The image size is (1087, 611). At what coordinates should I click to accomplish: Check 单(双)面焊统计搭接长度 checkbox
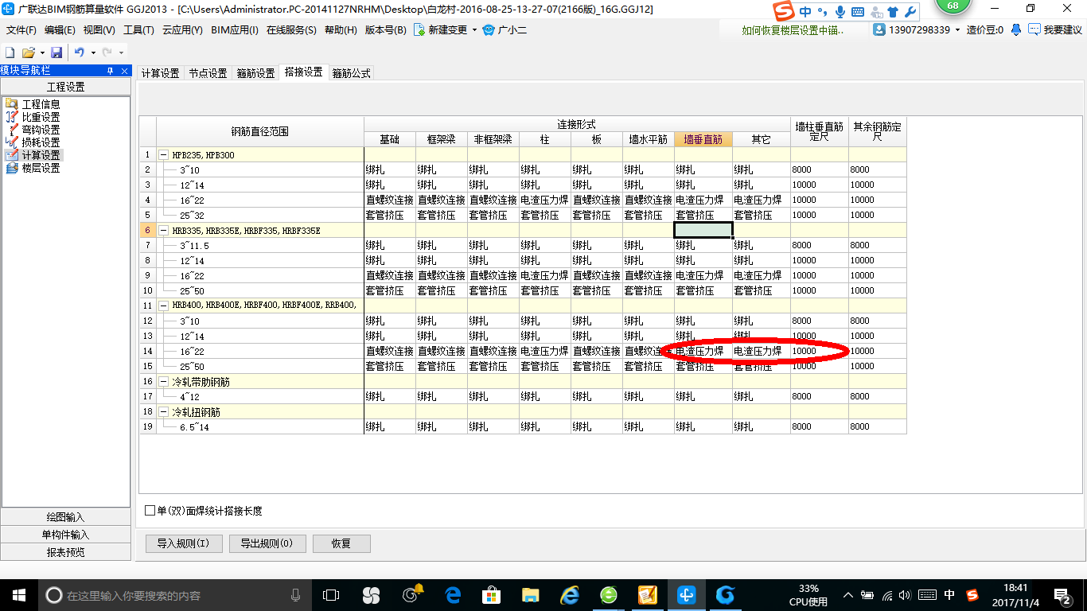click(x=150, y=511)
